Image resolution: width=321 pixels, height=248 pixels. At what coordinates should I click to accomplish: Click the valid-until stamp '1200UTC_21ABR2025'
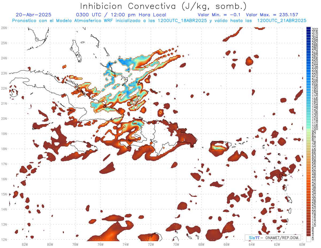pos(281,21)
